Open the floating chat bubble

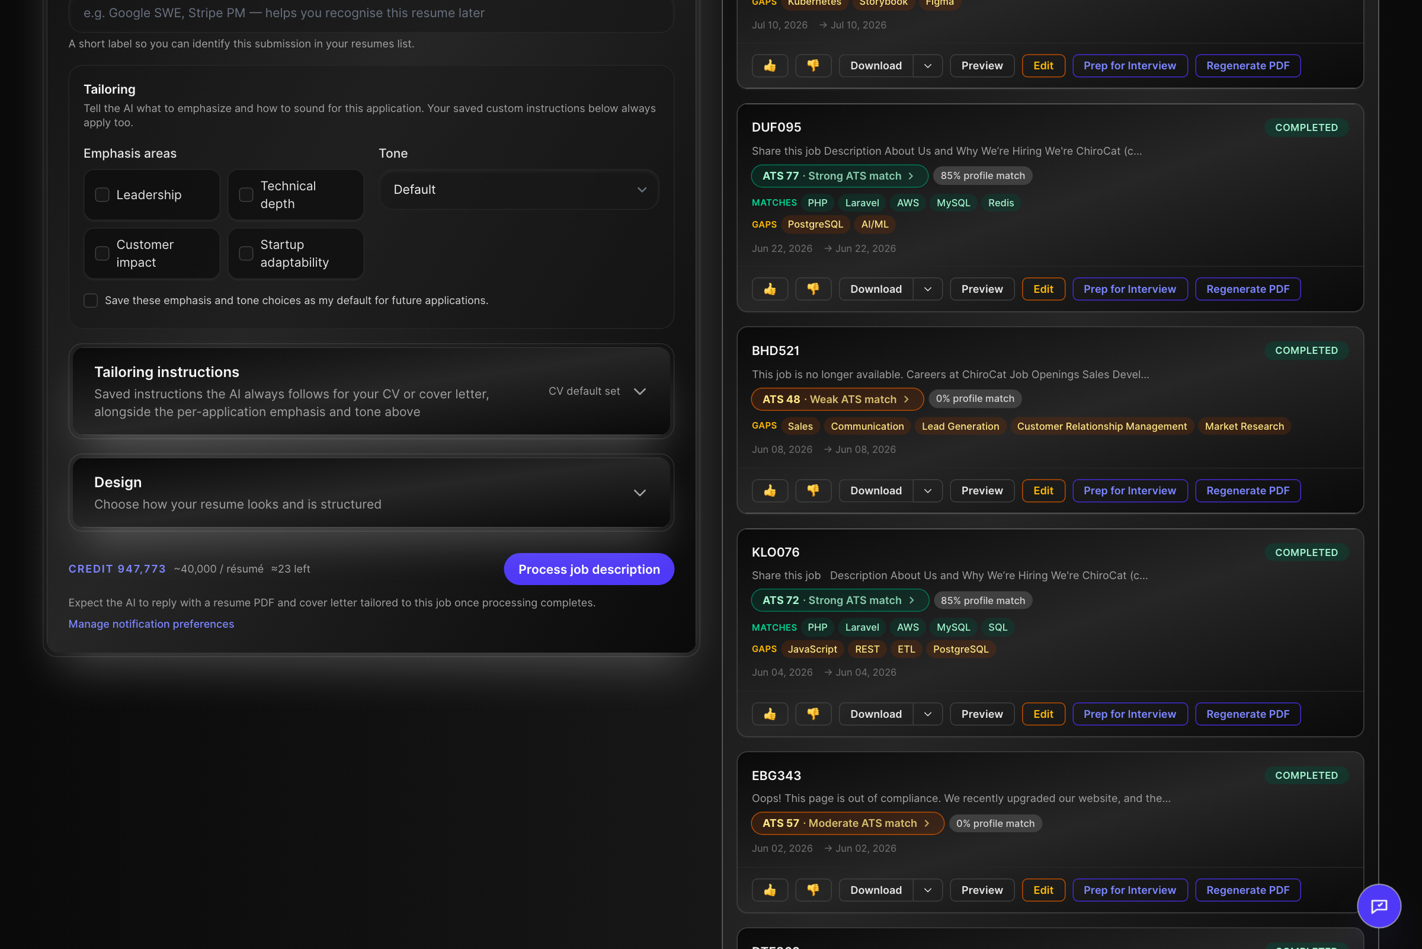pos(1378,905)
